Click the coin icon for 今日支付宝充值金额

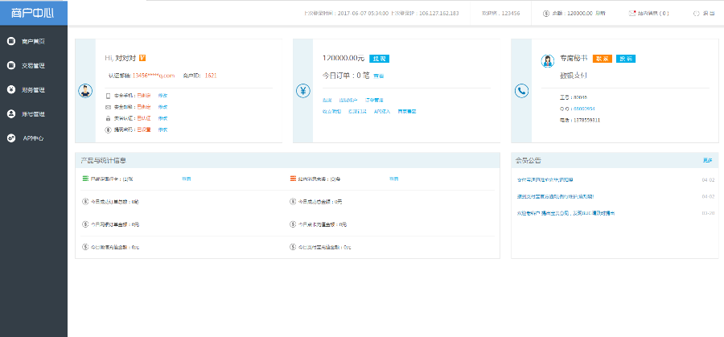click(293, 247)
